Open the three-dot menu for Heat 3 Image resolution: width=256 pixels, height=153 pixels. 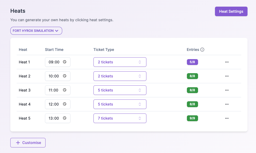coord(227,90)
